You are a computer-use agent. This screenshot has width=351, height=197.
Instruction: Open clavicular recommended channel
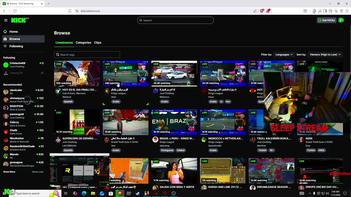coord(23,92)
